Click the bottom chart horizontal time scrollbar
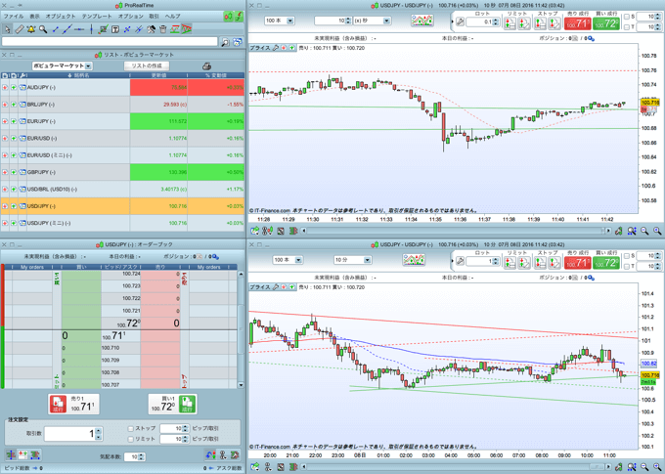665x474 pixels. [x=455, y=467]
